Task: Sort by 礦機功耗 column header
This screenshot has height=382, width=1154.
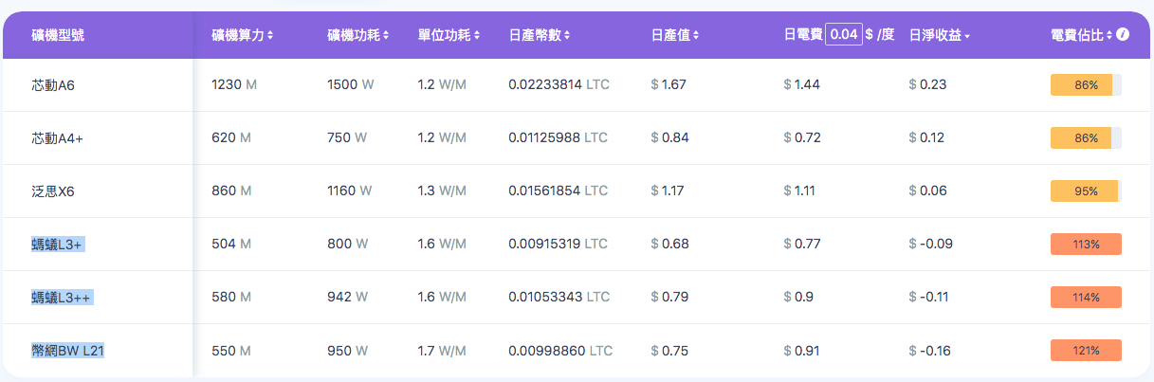Action: pos(357,35)
